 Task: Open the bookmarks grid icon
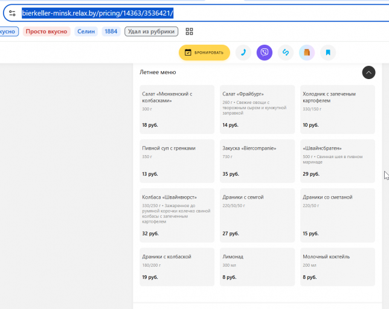click(x=189, y=31)
